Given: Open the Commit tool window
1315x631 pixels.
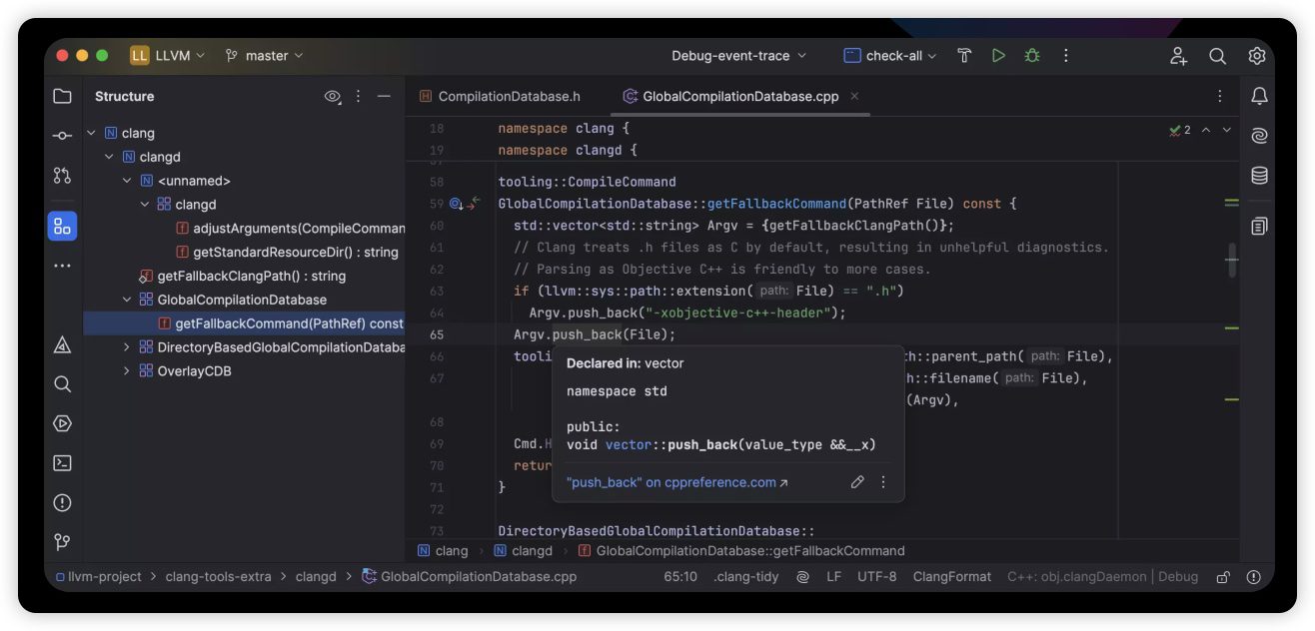Looking at the screenshot, I should coord(62,136).
